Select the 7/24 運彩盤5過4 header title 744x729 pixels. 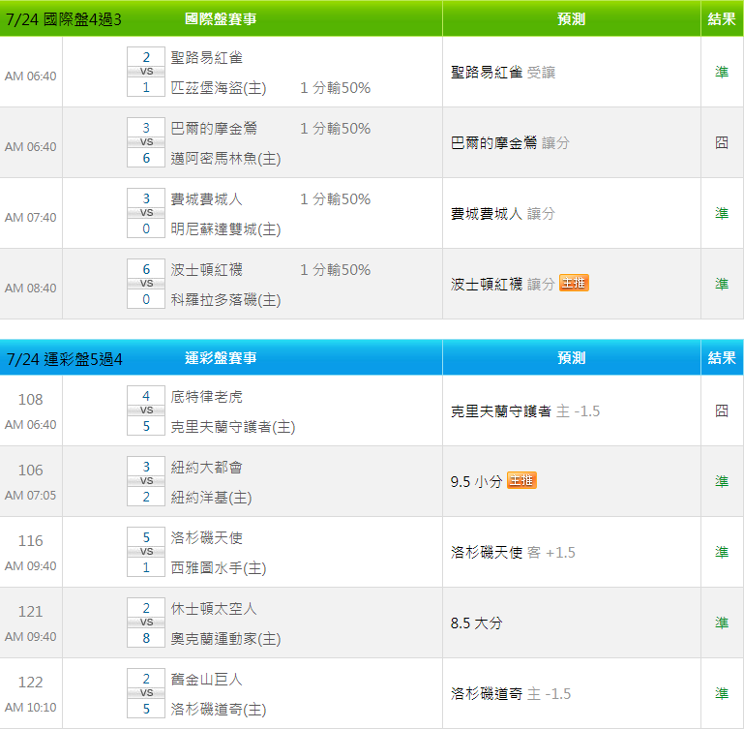64,358
